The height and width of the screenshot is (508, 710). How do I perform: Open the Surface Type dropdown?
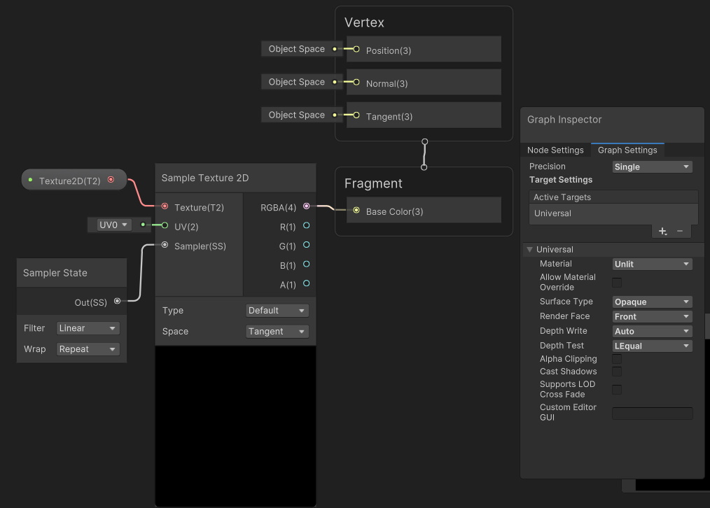[651, 302]
